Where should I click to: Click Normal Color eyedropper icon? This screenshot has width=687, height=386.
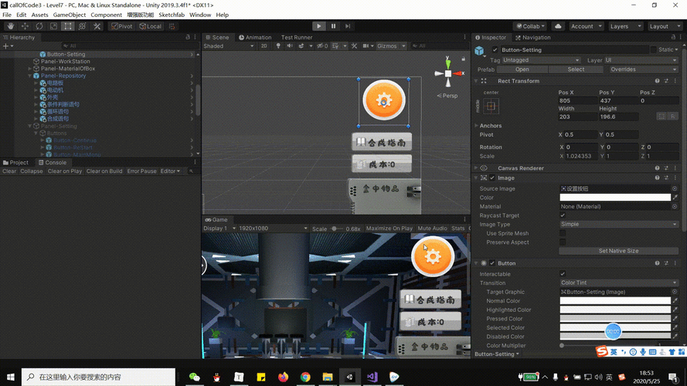pyautogui.click(x=675, y=301)
